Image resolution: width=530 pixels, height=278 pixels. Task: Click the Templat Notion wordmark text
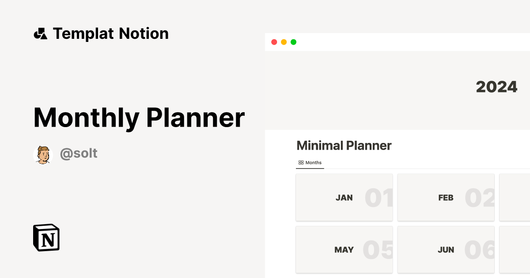tap(110, 33)
